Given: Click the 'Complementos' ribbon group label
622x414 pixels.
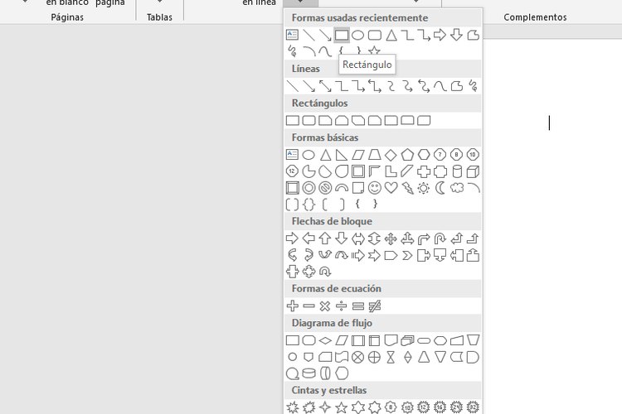Looking at the screenshot, I should click(535, 17).
